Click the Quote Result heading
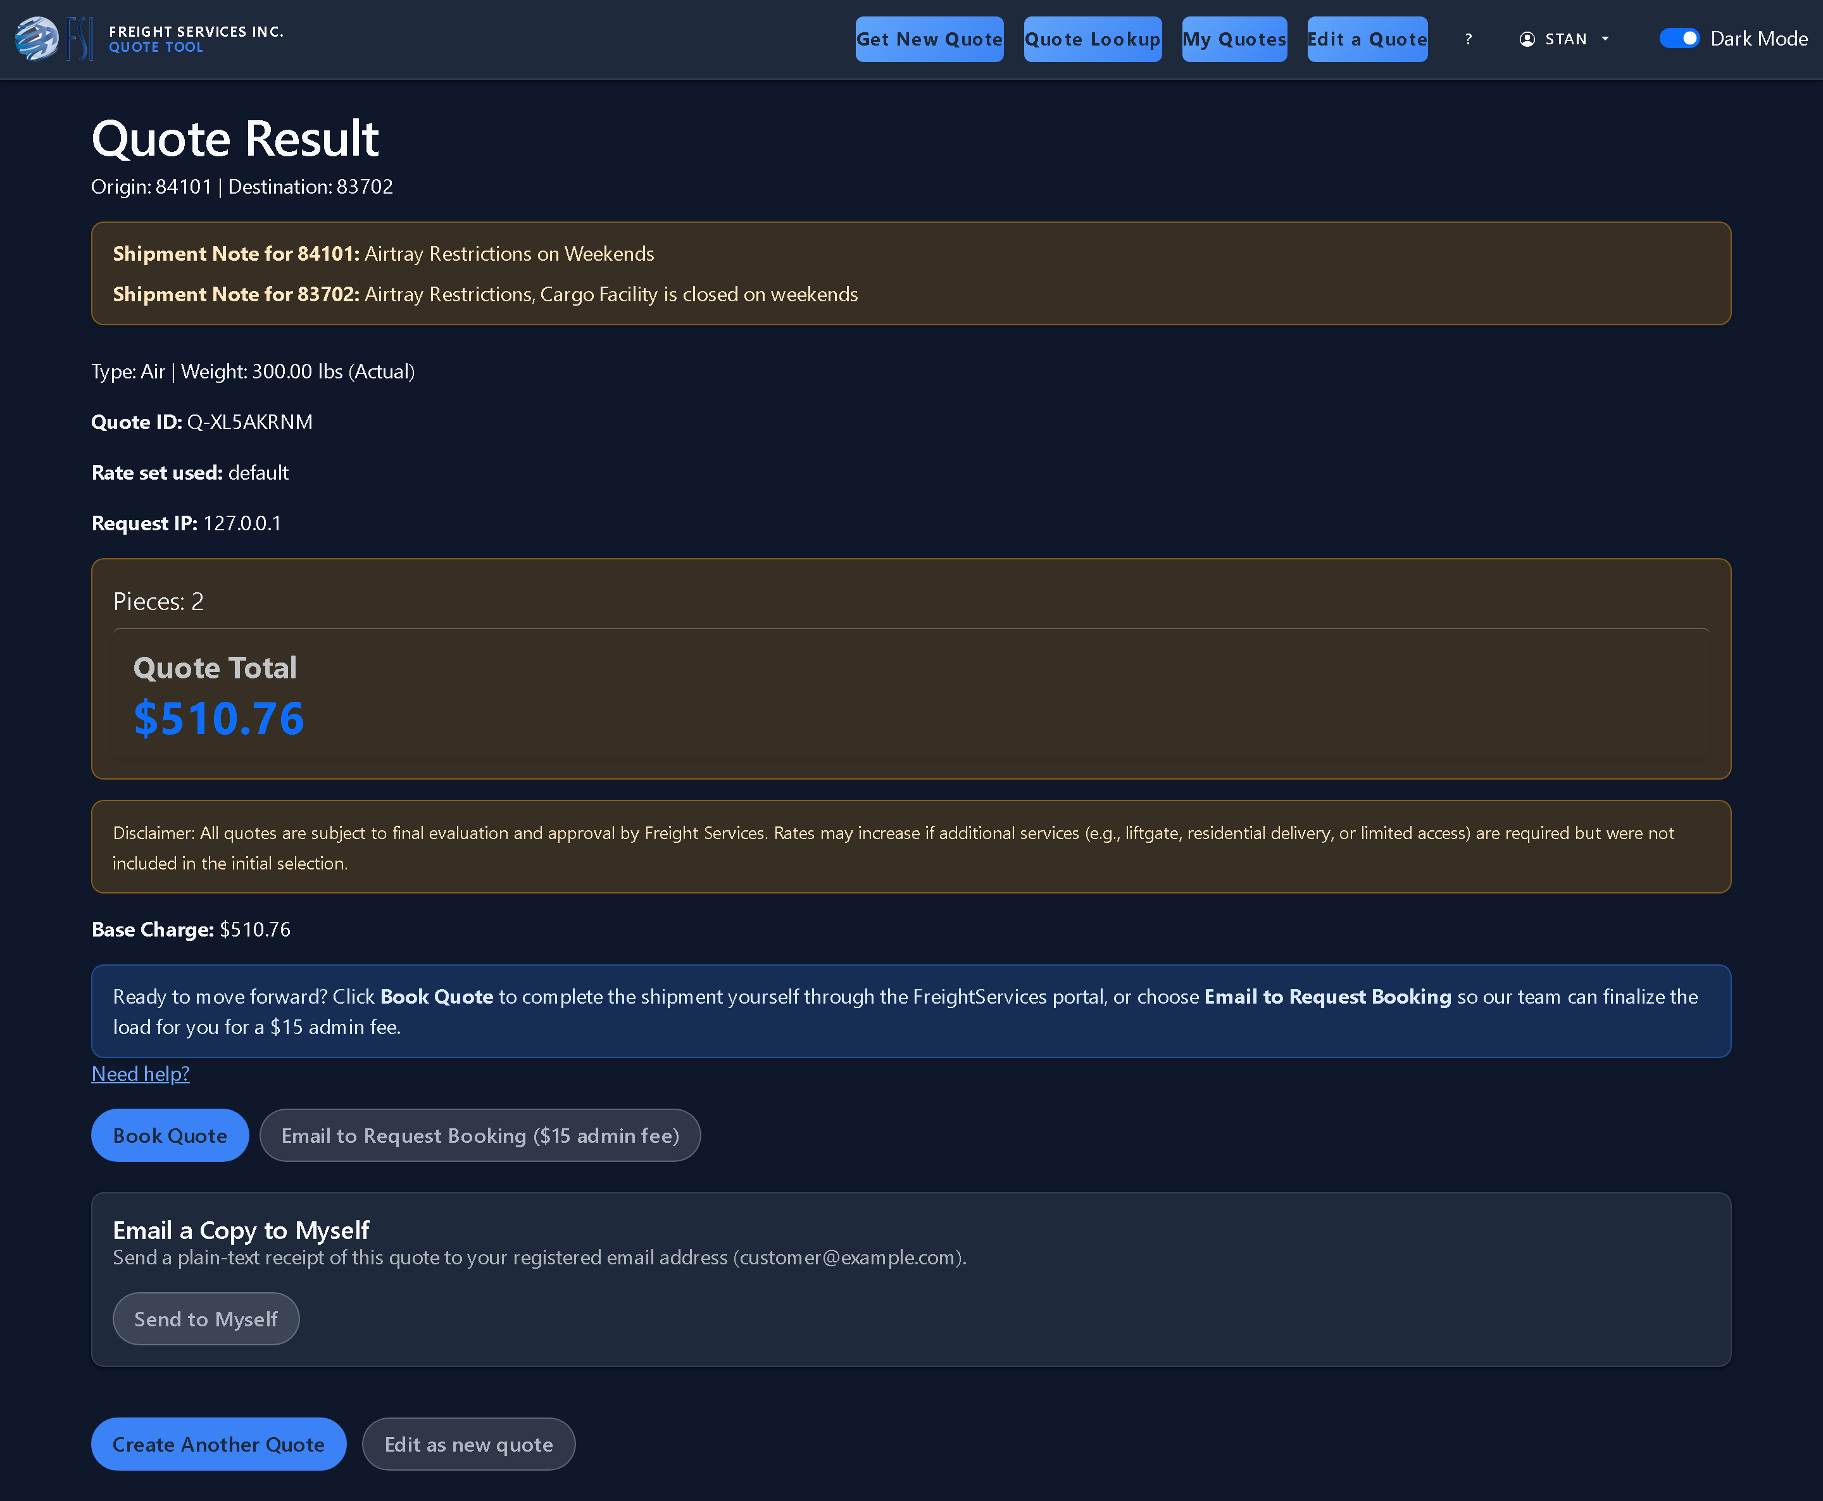The image size is (1823, 1501). pyautogui.click(x=235, y=139)
